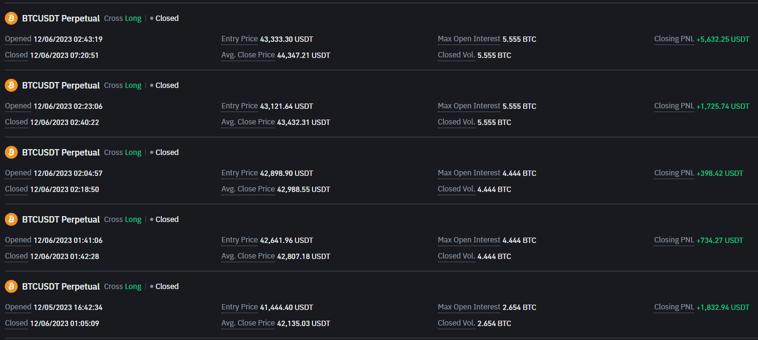This screenshot has height=340, width=758.
Task: Click Bitcoin icon of the 43,121.64 entry position
Action: (x=11, y=85)
